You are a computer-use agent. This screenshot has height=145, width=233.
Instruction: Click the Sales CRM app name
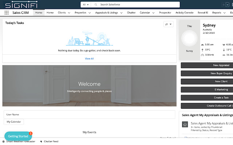(20, 13)
